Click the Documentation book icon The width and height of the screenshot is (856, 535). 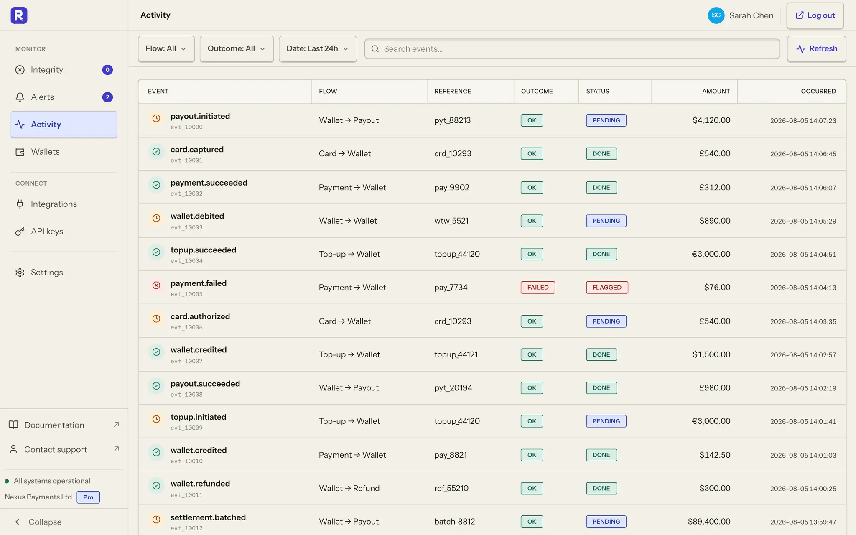tap(13, 425)
